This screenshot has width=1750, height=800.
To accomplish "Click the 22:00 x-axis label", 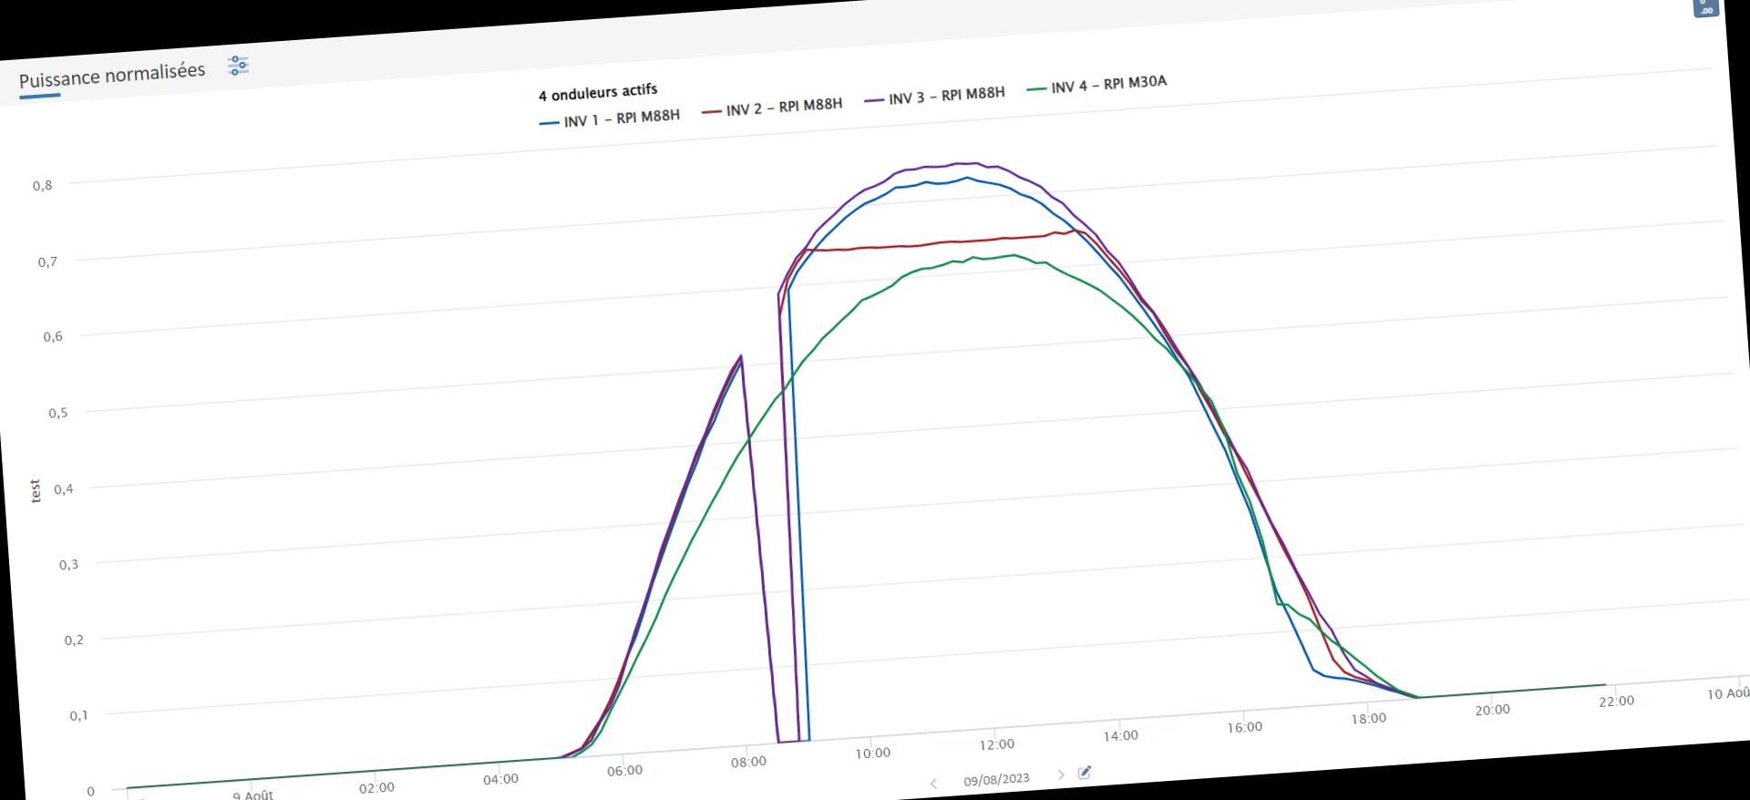I will pyautogui.click(x=1616, y=702).
